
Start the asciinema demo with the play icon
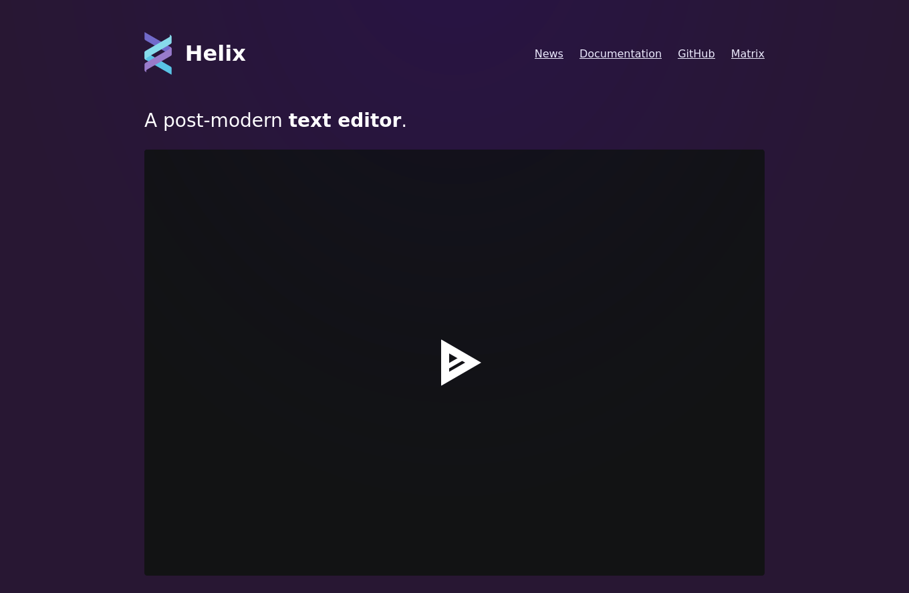tap(461, 363)
